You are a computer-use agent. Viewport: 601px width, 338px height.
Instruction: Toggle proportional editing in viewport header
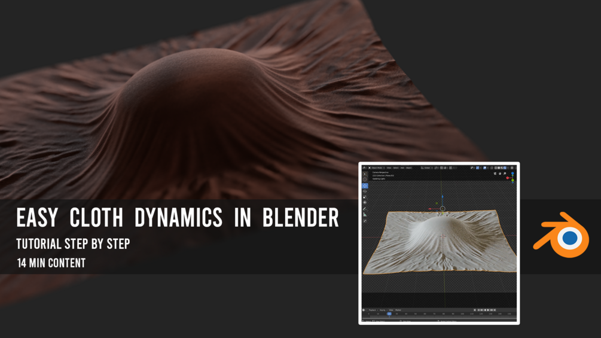pyautogui.click(x=450, y=168)
